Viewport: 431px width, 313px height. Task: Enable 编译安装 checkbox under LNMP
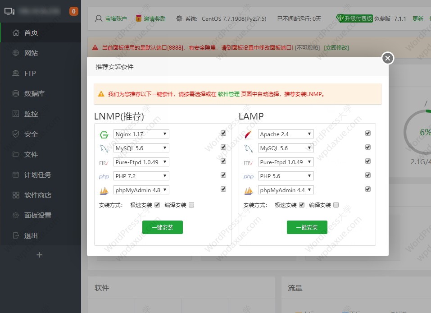tap(191, 205)
